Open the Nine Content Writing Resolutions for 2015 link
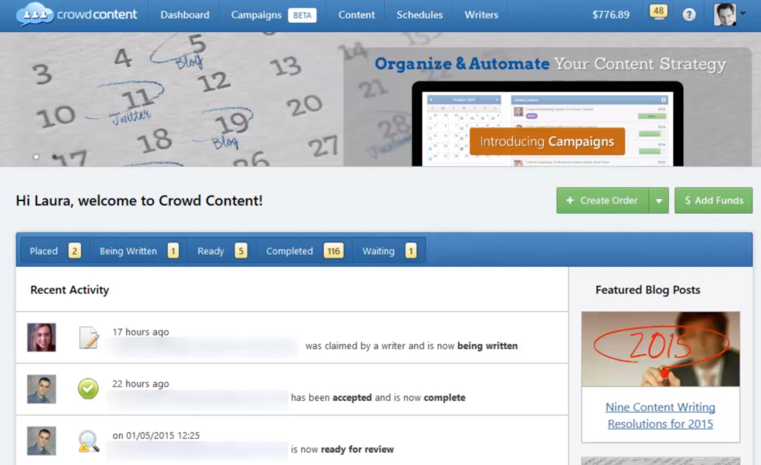 tap(661, 415)
